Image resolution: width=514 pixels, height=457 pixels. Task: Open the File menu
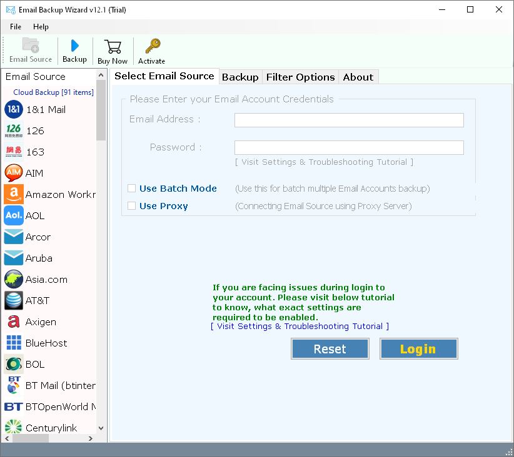[15, 27]
